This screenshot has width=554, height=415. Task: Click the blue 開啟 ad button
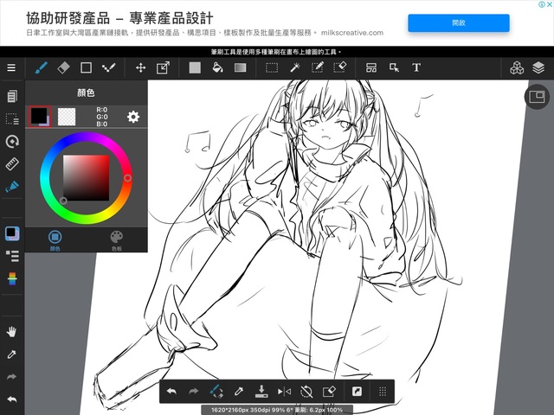coord(458,22)
